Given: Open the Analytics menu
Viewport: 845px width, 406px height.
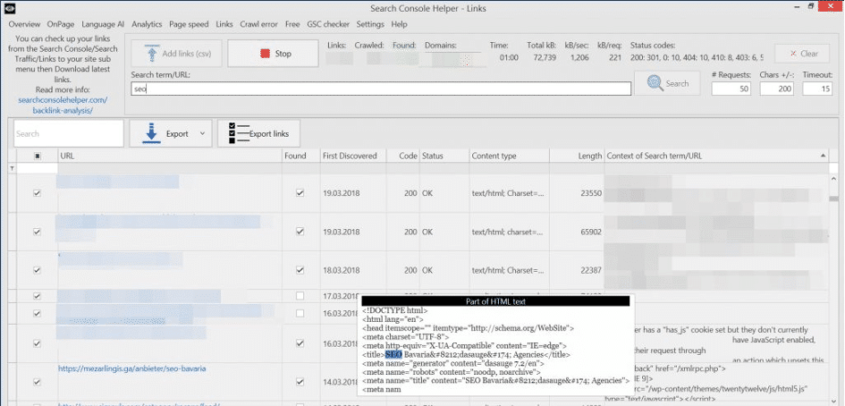Looking at the screenshot, I should coord(147,24).
